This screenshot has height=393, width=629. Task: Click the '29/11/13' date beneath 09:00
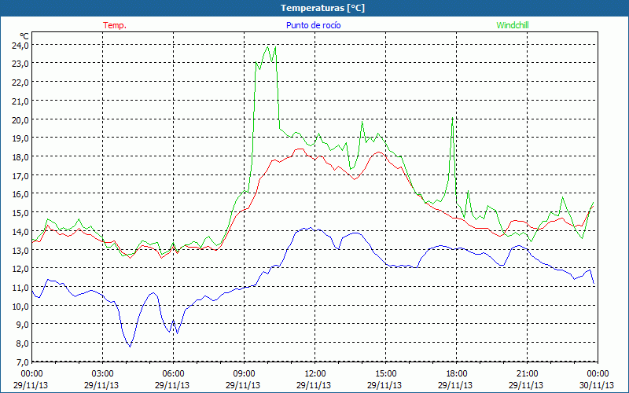pyautogui.click(x=243, y=385)
